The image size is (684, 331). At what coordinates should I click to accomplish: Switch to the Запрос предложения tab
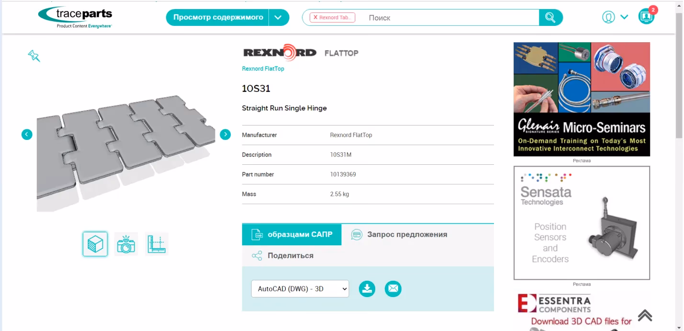click(399, 235)
